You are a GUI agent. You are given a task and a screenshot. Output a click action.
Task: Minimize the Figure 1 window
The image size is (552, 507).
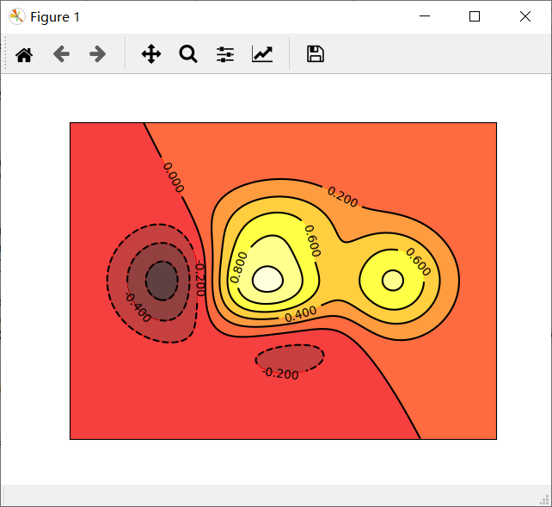425,16
